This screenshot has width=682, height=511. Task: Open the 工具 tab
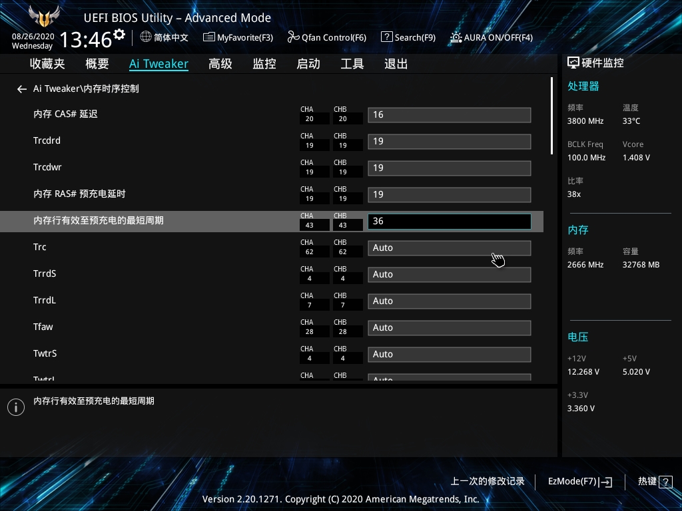pyautogui.click(x=352, y=64)
